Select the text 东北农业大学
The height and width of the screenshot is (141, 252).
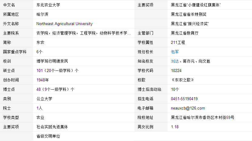coord(48,5)
